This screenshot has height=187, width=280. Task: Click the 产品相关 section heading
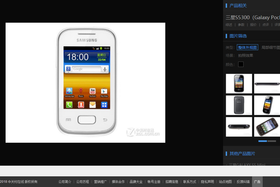pyautogui.click(x=238, y=6)
